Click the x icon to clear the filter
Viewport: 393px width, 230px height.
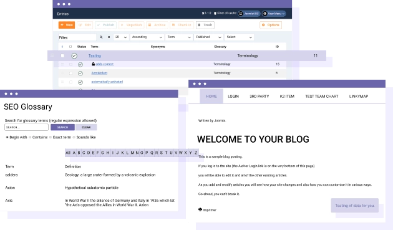[x=109, y=37]
